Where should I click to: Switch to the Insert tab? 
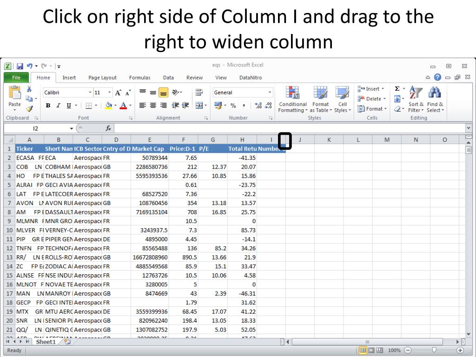(69, 78)
